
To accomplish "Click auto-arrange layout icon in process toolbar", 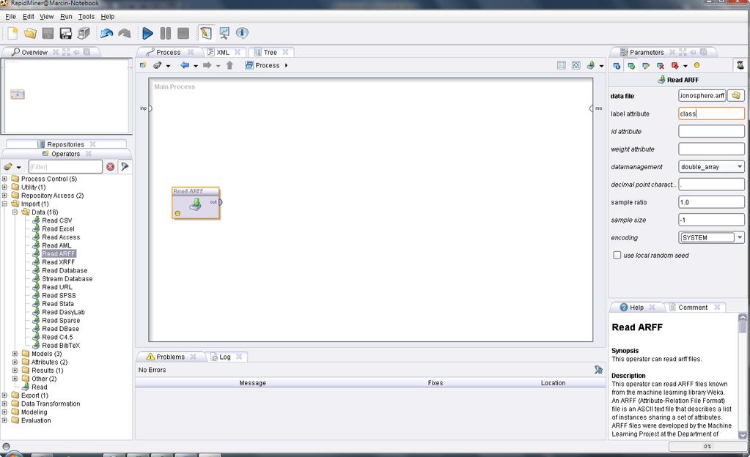I will (562, 65).
